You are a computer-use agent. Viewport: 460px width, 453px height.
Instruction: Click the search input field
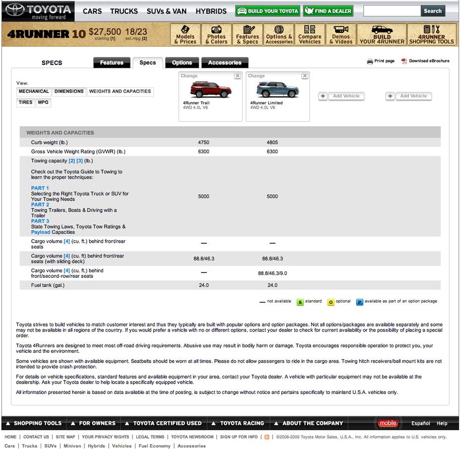(x=392, y=11)
